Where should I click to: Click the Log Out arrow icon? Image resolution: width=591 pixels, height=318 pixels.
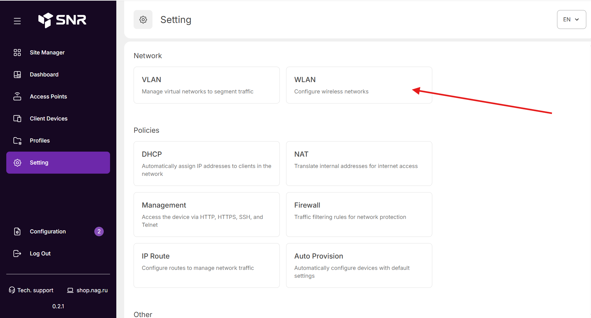coord(17,254)
